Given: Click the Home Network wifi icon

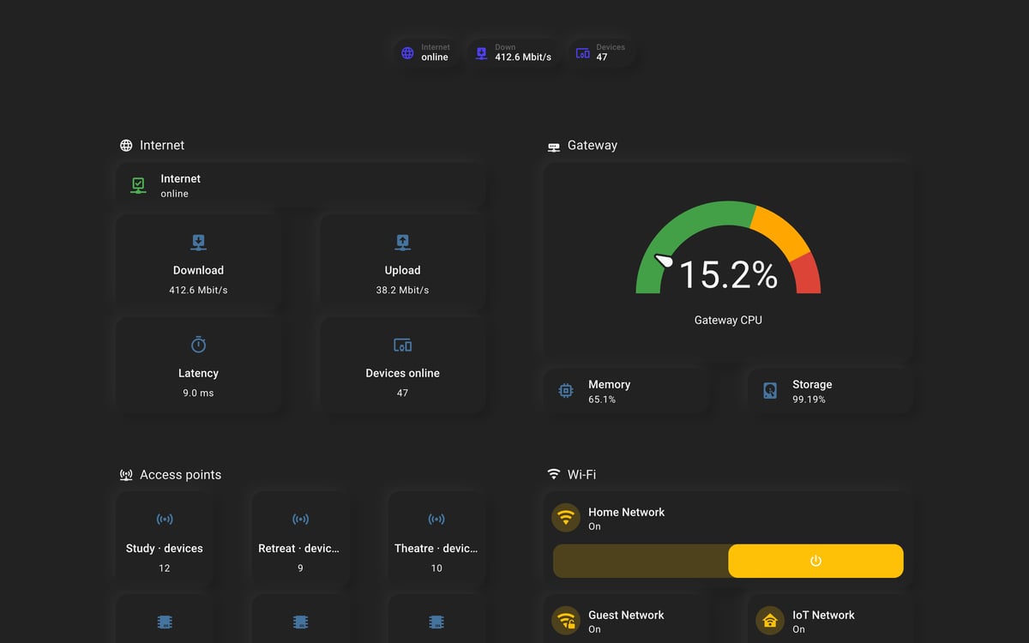Looking at the screenshot, I should (x=566, y=518).
